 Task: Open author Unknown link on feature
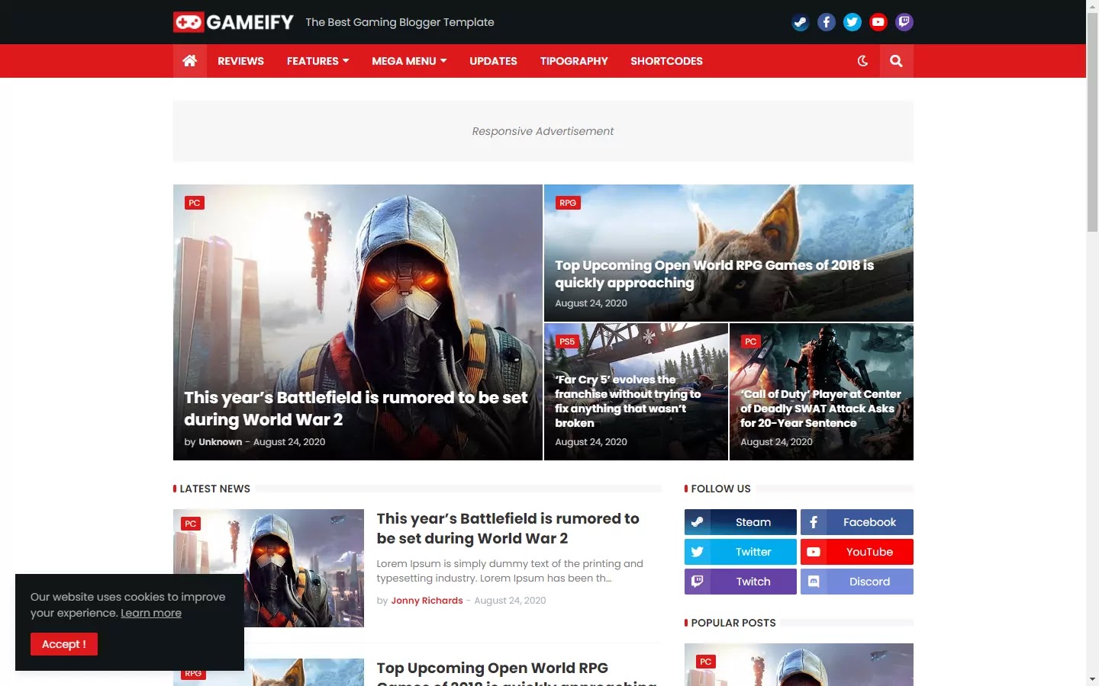[x=220, y=442]
